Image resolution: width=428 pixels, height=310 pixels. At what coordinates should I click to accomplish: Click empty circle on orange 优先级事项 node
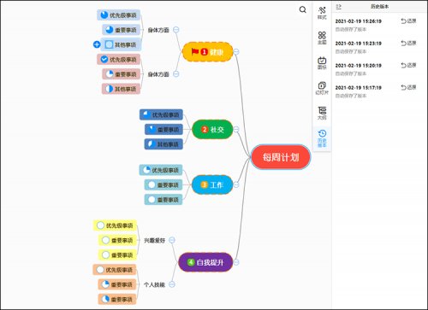pyautogui.click(x=100, y=270)
